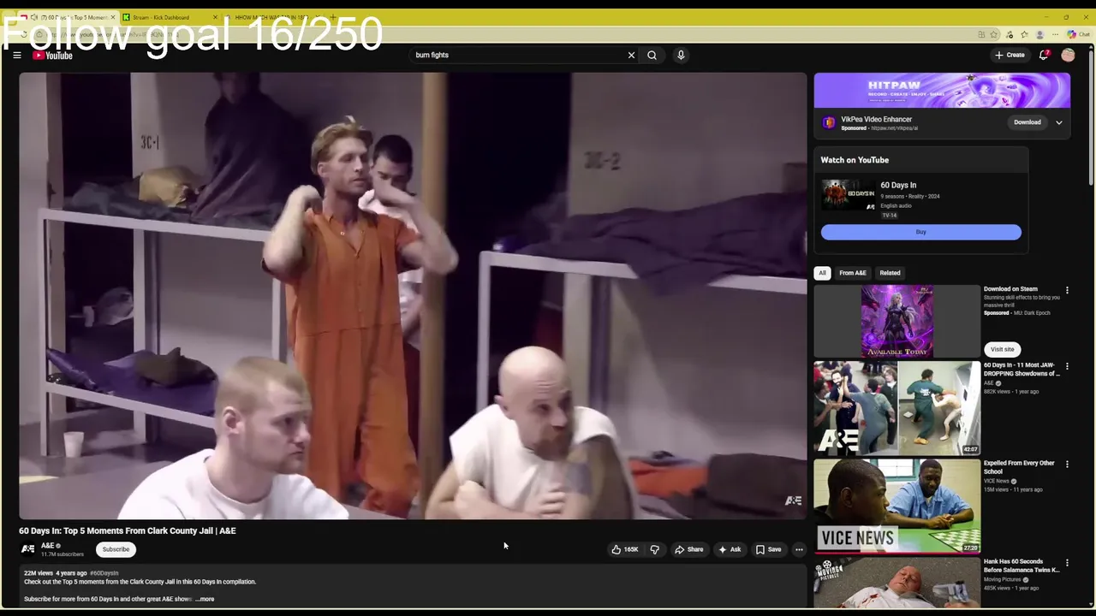Screen dimensions: 1096x616
Task: Open browser settings and more menu
Action: tap(1056, 34)
